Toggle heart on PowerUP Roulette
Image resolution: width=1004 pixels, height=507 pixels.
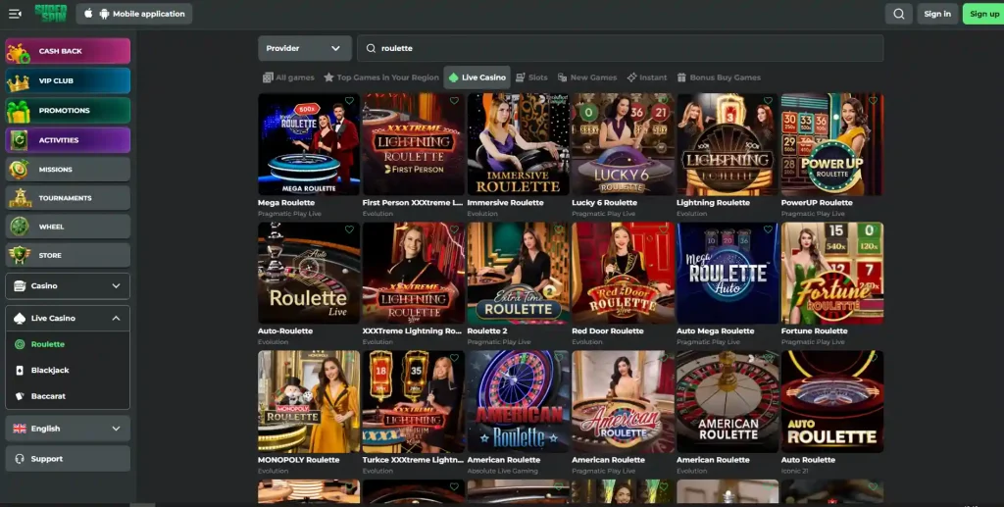click(x=873, y=100)
